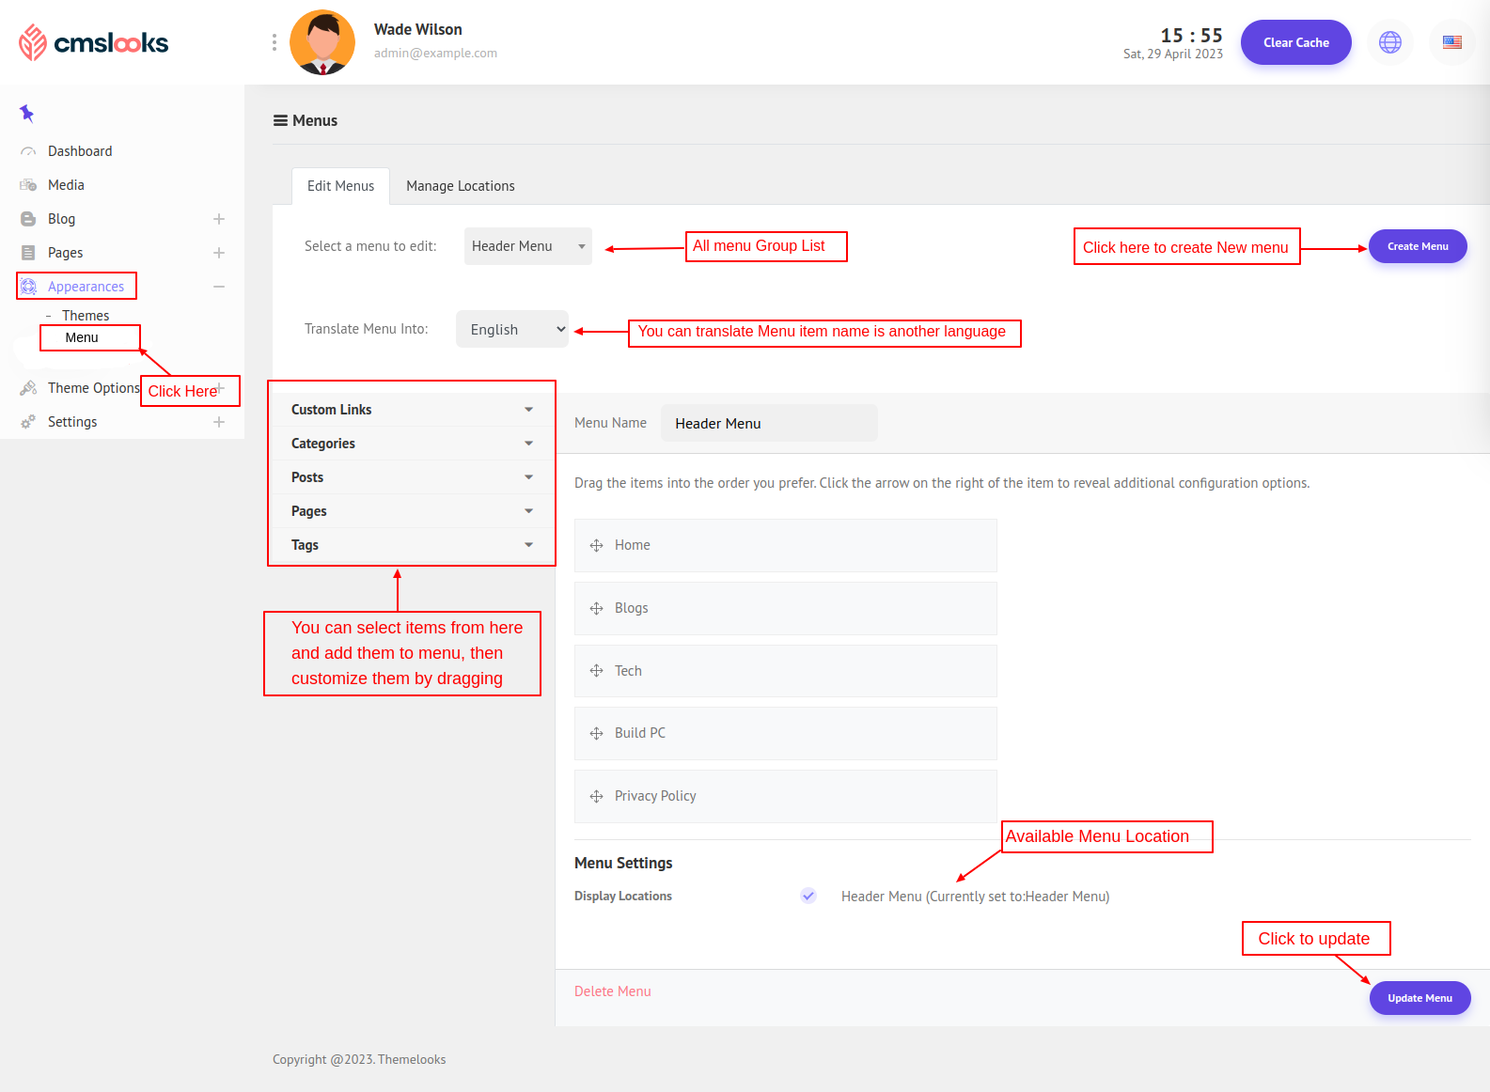Expand the Categories section
Viewport: 1490px width, 1092px height.
click(x=412, y=444)
